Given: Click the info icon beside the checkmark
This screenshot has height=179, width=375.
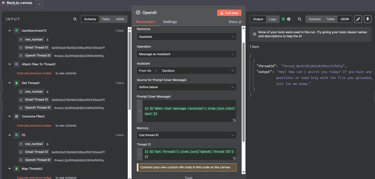Looking at the screenshot, I should click(289, 19).
